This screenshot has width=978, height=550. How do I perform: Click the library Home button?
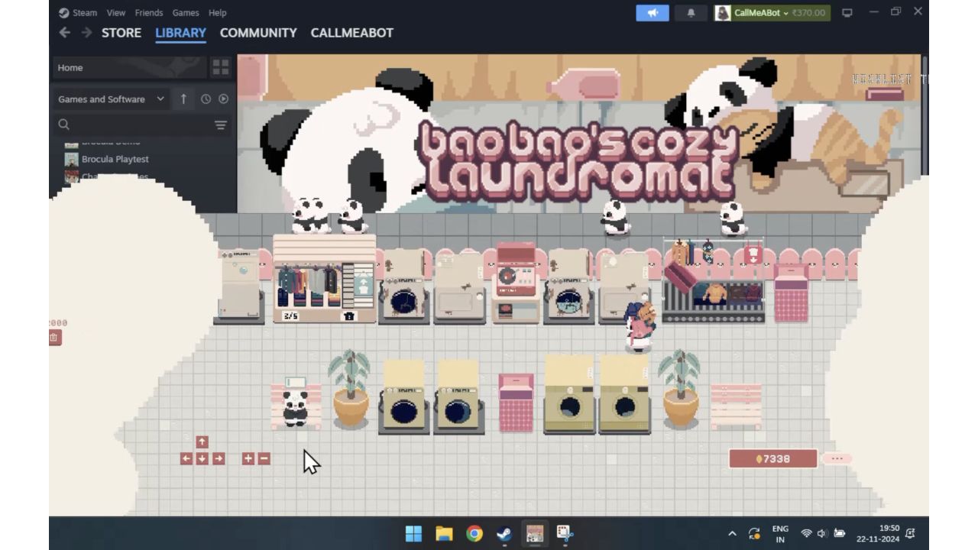[x=129, y=67]
